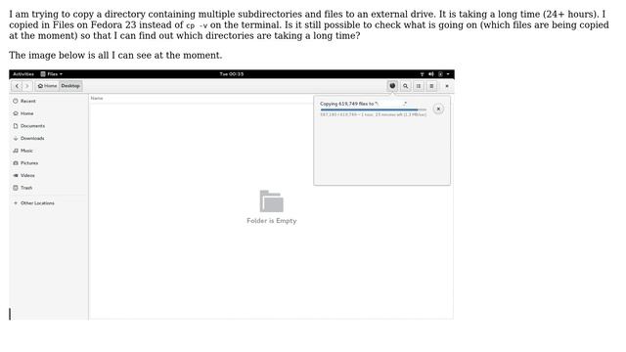The width and height of the screenshot is (626, 352).
Task: Click the Downloads arrow icon
Action: 16,138
